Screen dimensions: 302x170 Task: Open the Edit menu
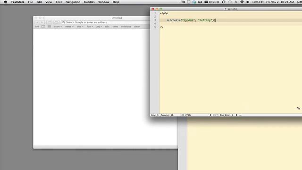point(39,2)
